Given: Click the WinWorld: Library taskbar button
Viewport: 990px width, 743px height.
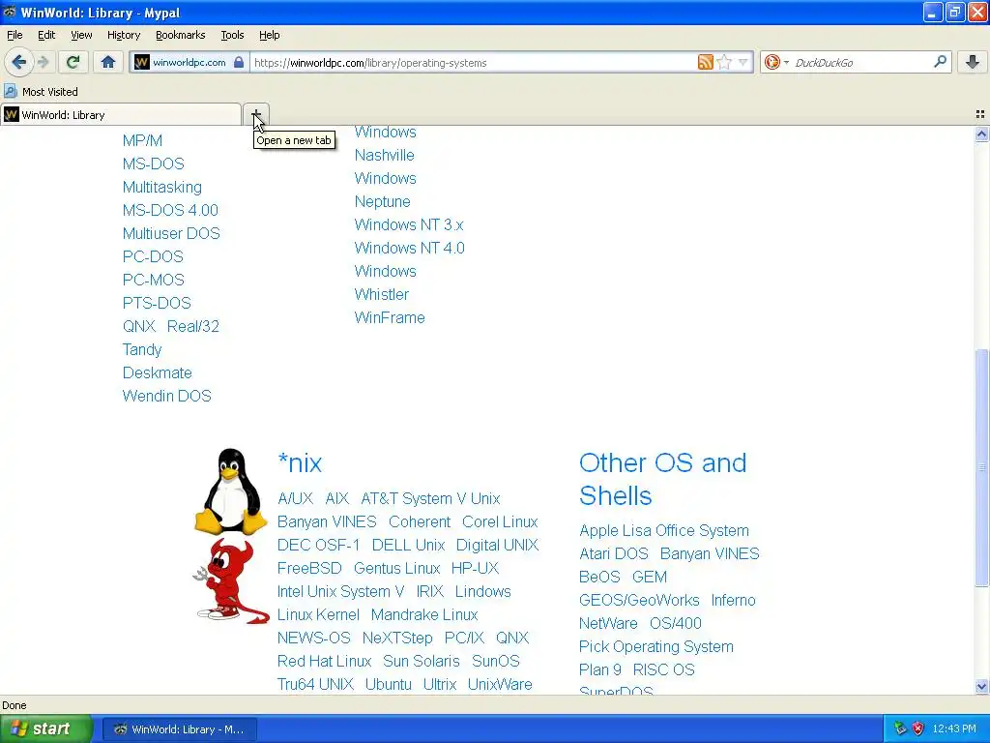Looking at the screenshot, I should point(179,729).
